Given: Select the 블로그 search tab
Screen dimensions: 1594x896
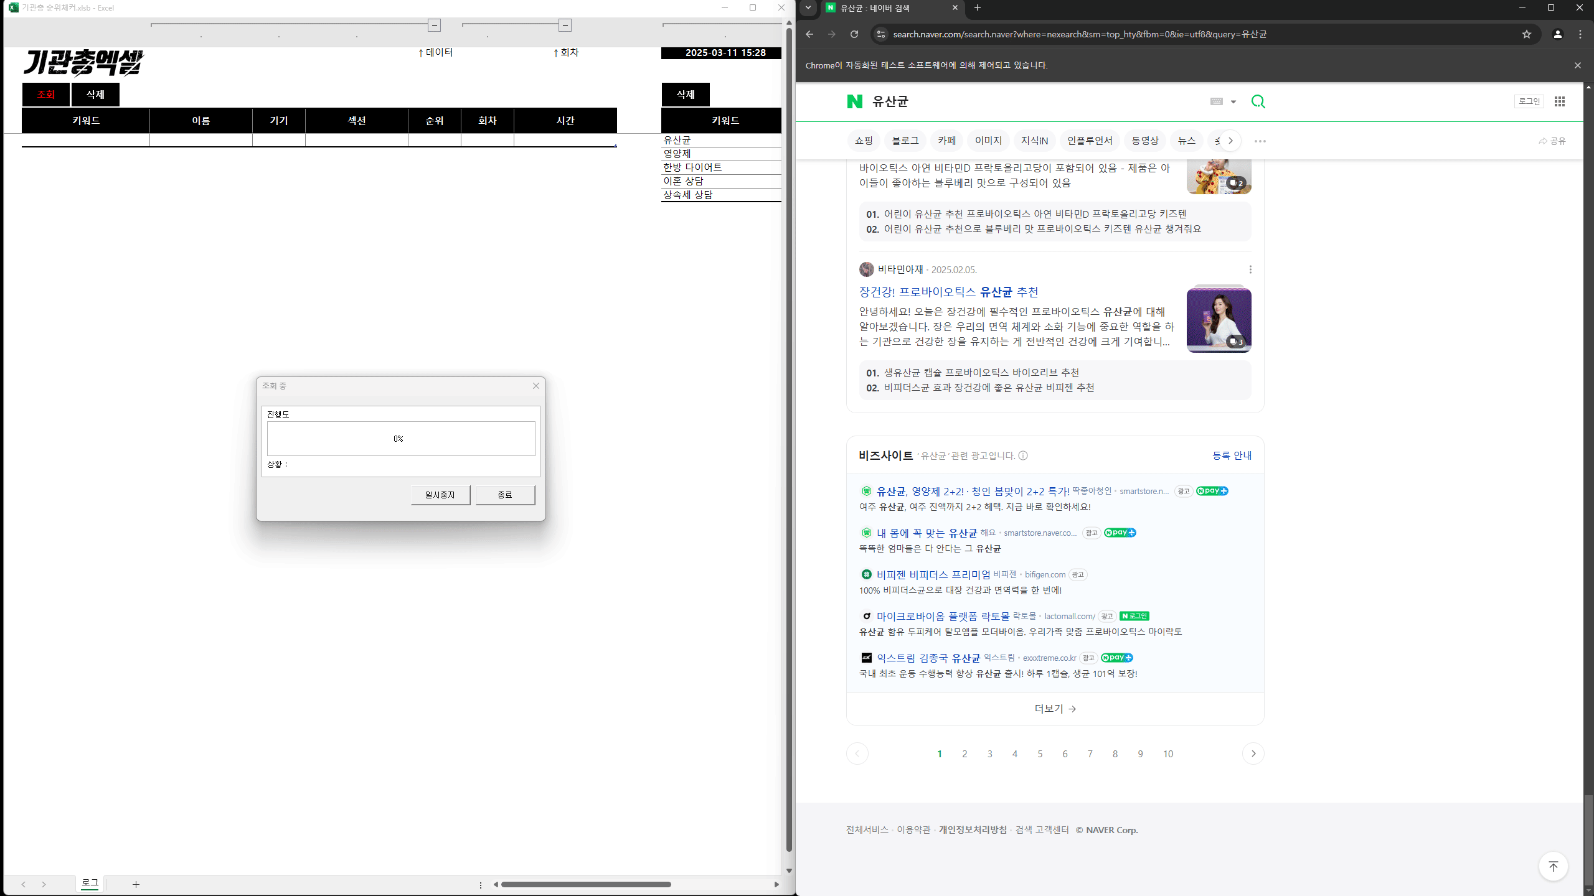Looking at the screenshot, I should click(905, 141).
